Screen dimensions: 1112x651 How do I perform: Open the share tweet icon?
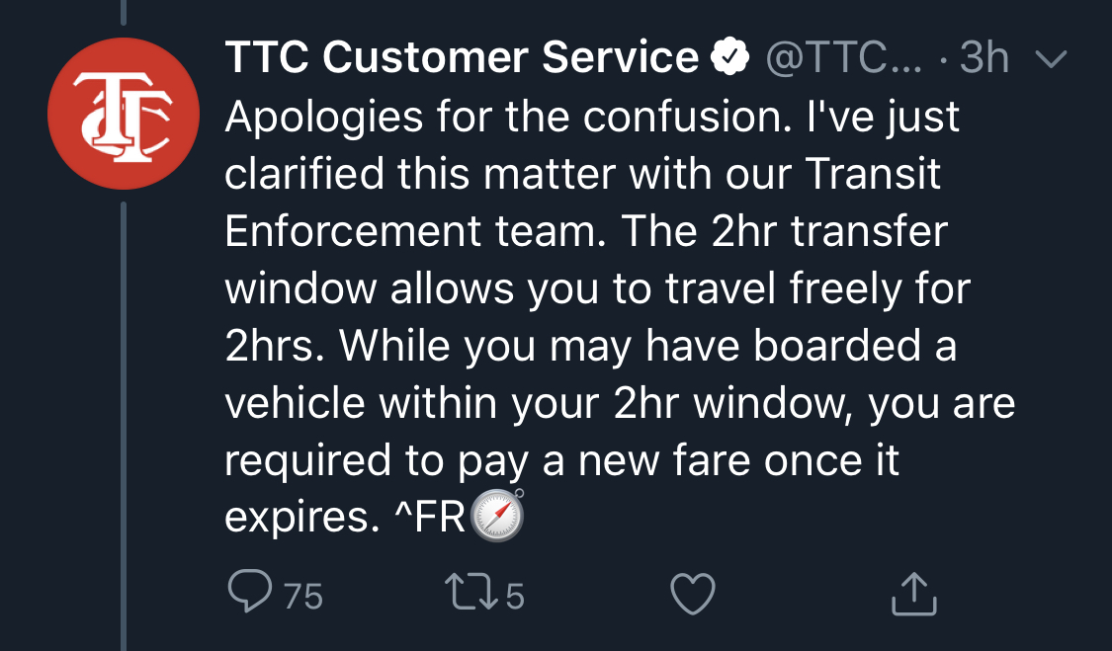[x=912, y=594]
